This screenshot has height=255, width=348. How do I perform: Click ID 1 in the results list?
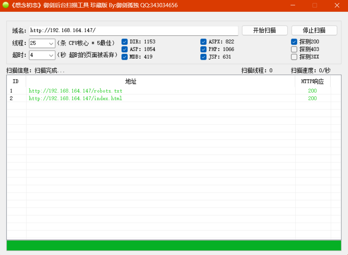11,91
